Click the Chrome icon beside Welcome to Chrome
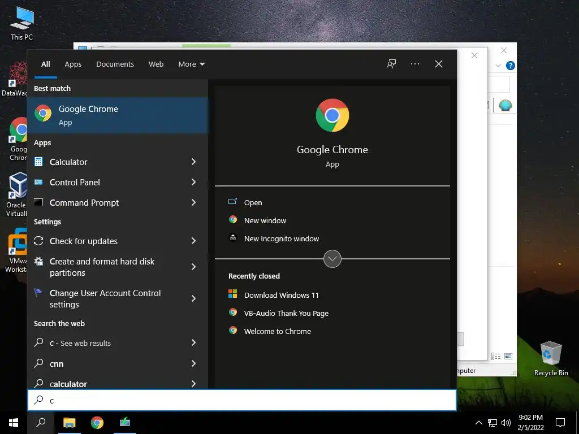Image resolution: width=579 pixels, height=434 pixels. pyautogui.click(x=232, y=330)
